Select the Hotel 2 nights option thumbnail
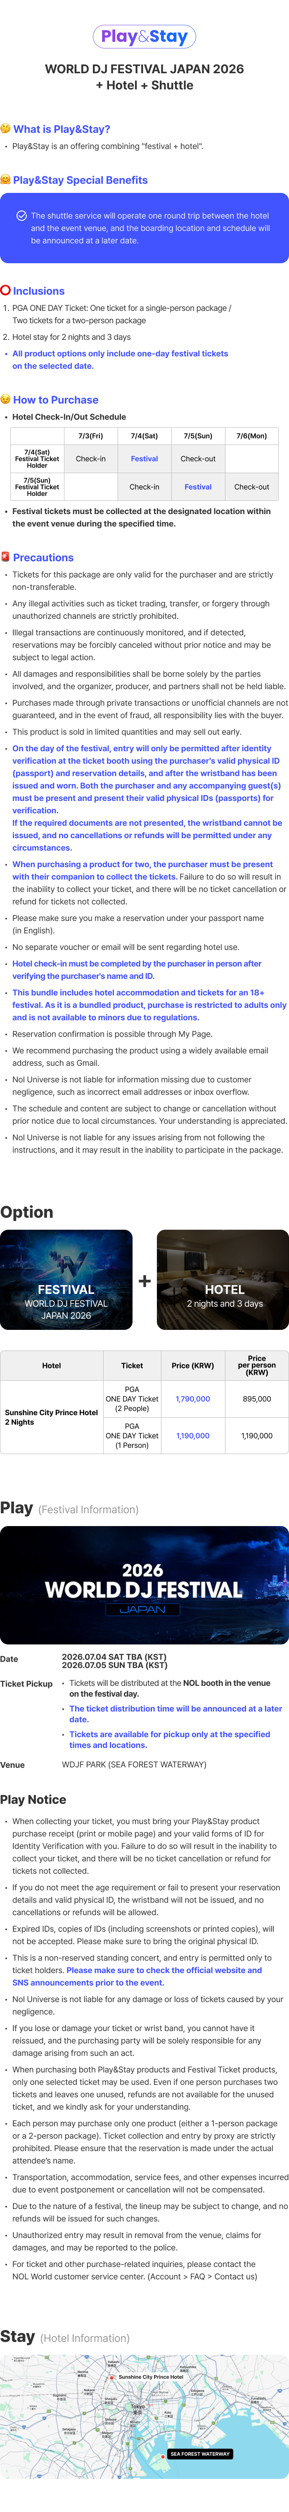This screenshot has height=2512, width=289. 223,1279
